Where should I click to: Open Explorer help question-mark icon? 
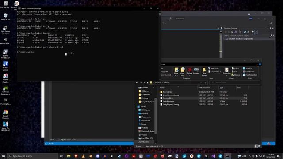pyautogui.click(x=260, y=64)
